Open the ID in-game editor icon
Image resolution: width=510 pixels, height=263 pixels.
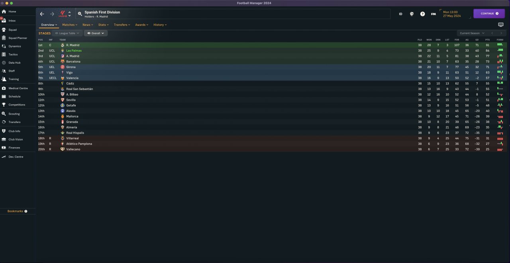pyautogui.click(x=400, y=14)
